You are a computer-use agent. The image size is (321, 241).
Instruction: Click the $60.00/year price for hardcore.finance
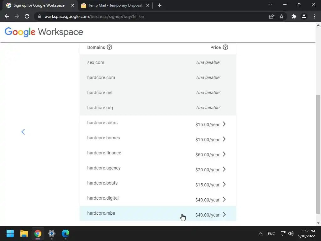pyautogui.click(x=208, y=155)
